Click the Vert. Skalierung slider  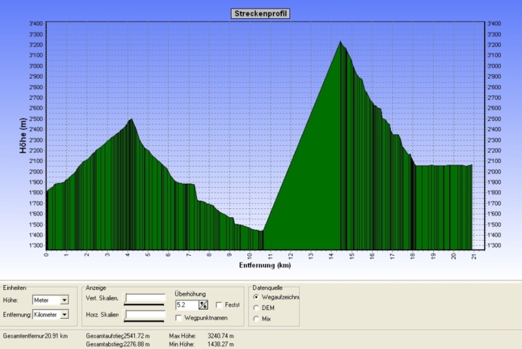[x=145, y=300]
